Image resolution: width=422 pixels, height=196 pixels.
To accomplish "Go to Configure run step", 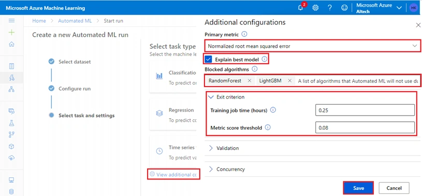I will 70,89.
